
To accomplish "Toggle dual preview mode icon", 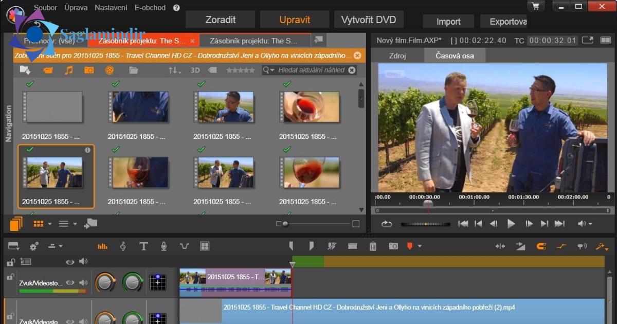I will coord(605,40).
